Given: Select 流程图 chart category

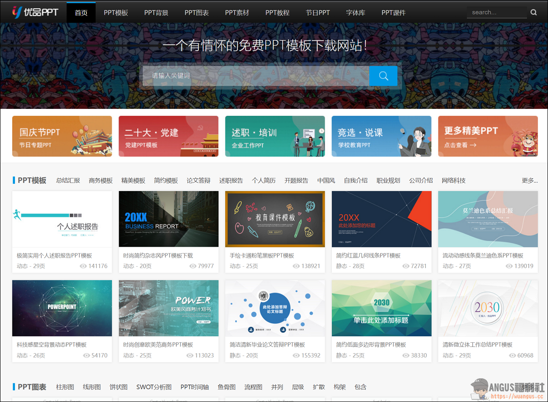Looking at the screenshot, I should (253, 387).
